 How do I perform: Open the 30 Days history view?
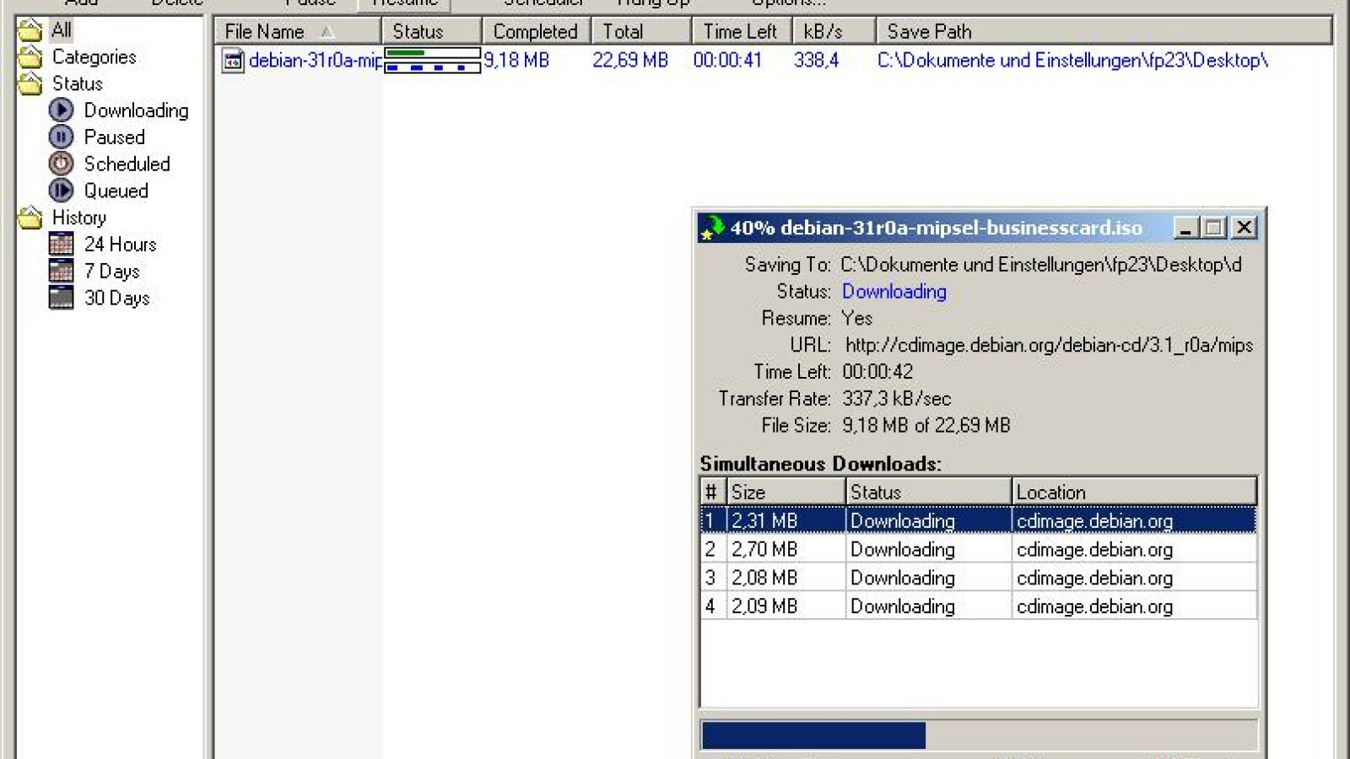coord(116,298)
